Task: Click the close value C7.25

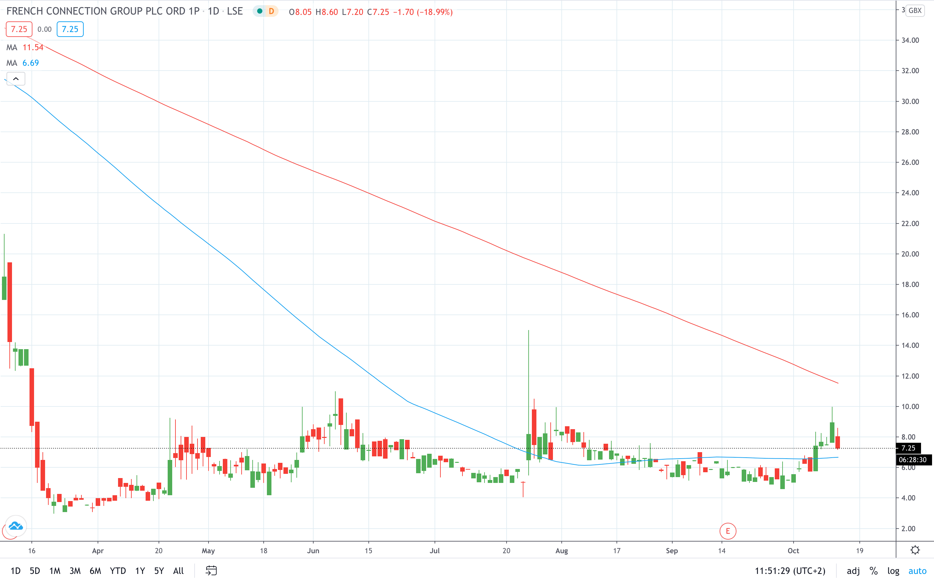Action: pyautogui.click(x=378, y=12)
